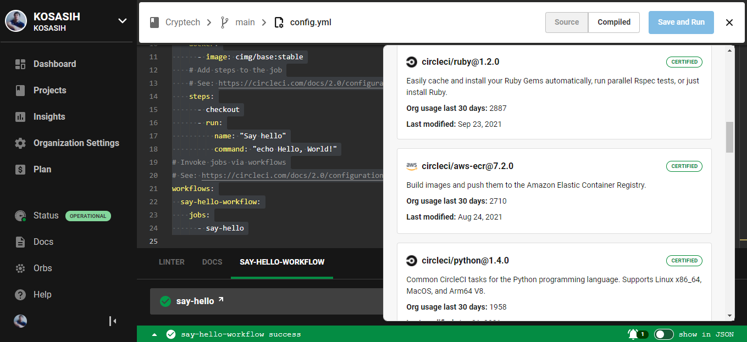Click the KOSASIH user avatar at top
This screenshot has width=747, height=342.
[x=16, y=21]
